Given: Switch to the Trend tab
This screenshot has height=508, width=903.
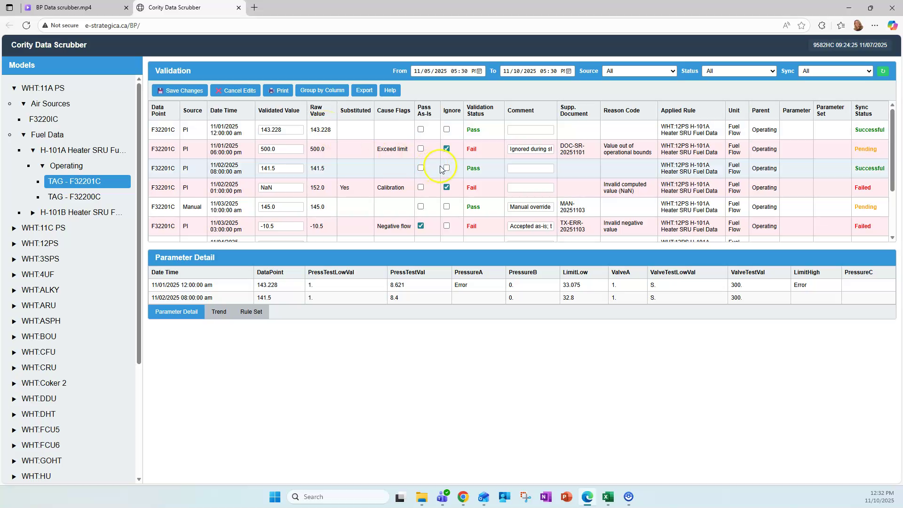Looking at the screenshot, I should click(x=219, y=311).
